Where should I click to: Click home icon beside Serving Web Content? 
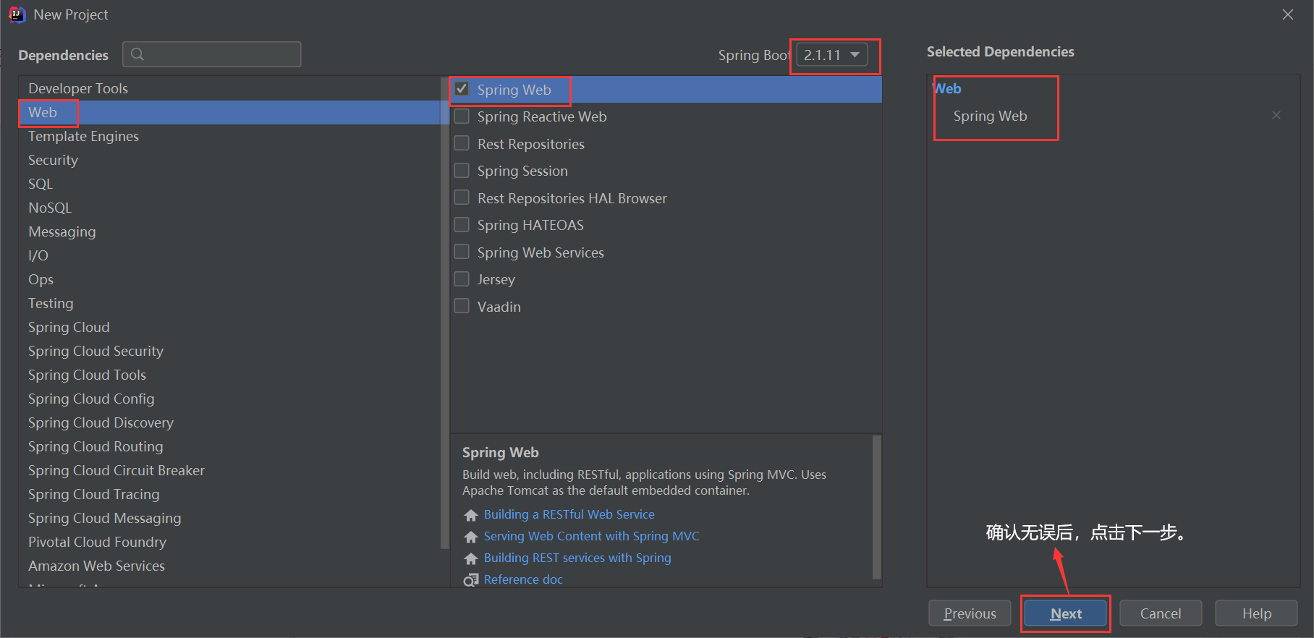(x=471, y=537)
